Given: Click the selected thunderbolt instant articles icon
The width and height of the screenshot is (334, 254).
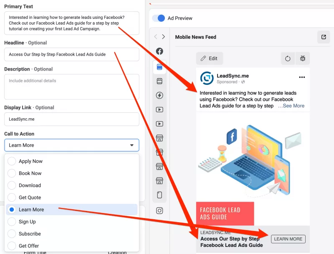Looking at the screenshot, I should (160, 95).
